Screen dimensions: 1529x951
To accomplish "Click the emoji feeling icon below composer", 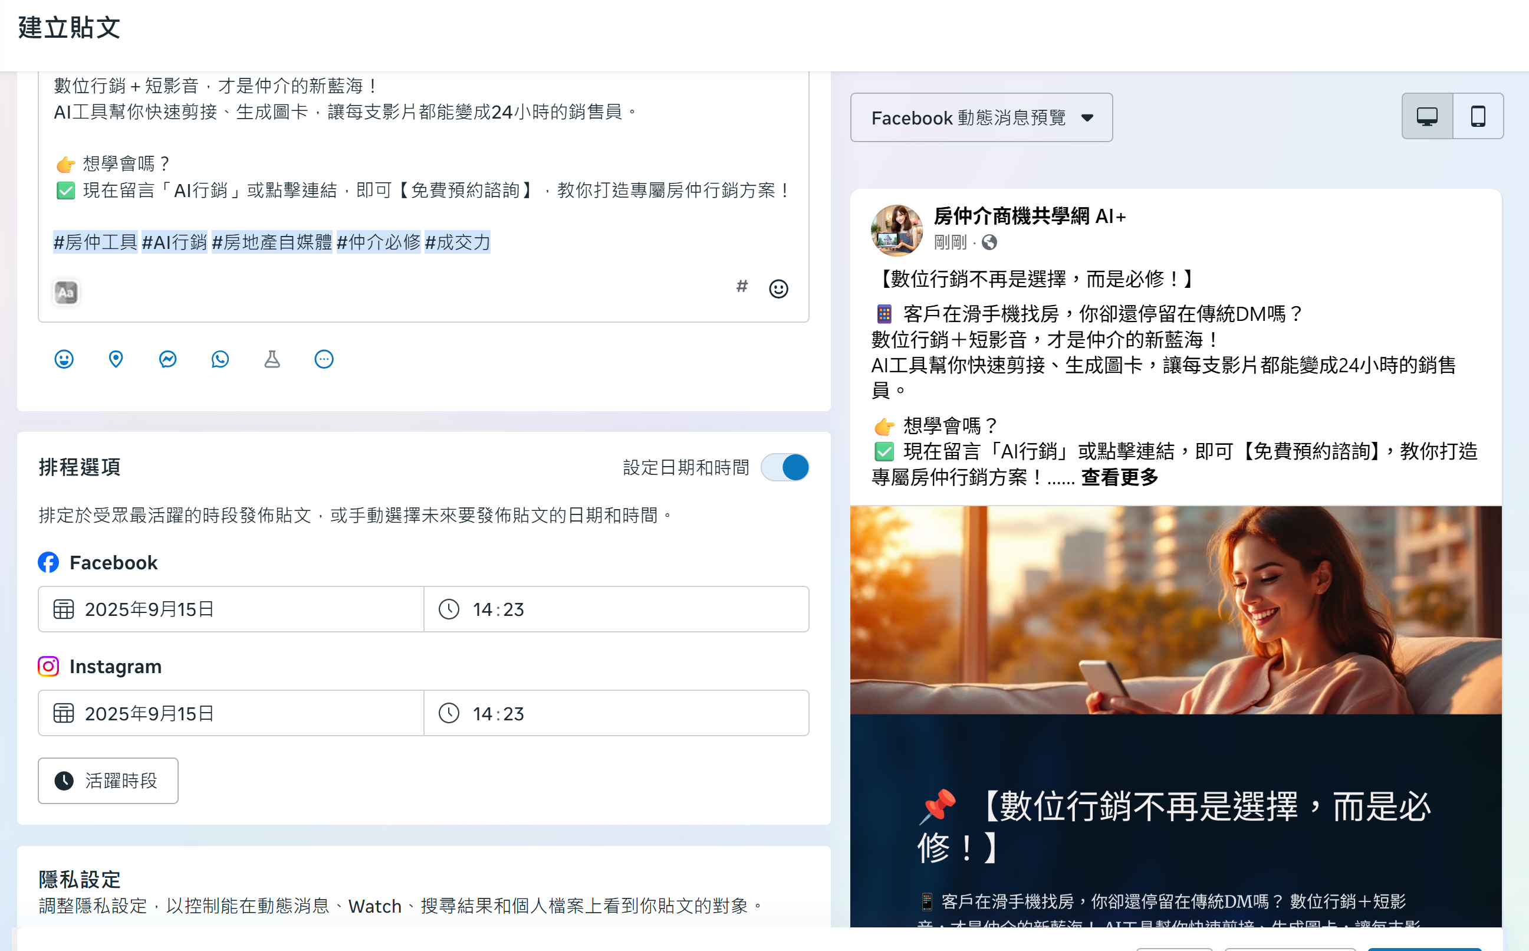I will point(64,359).
